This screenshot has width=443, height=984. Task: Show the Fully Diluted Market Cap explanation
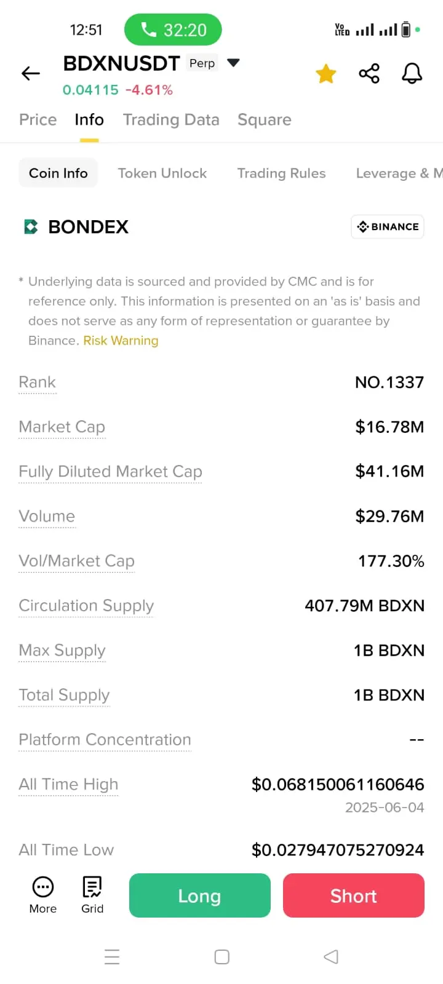coord(111,472)
